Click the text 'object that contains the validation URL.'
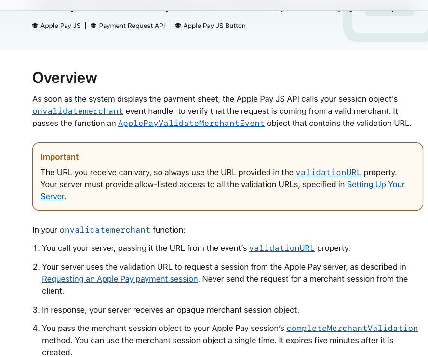 339,123
